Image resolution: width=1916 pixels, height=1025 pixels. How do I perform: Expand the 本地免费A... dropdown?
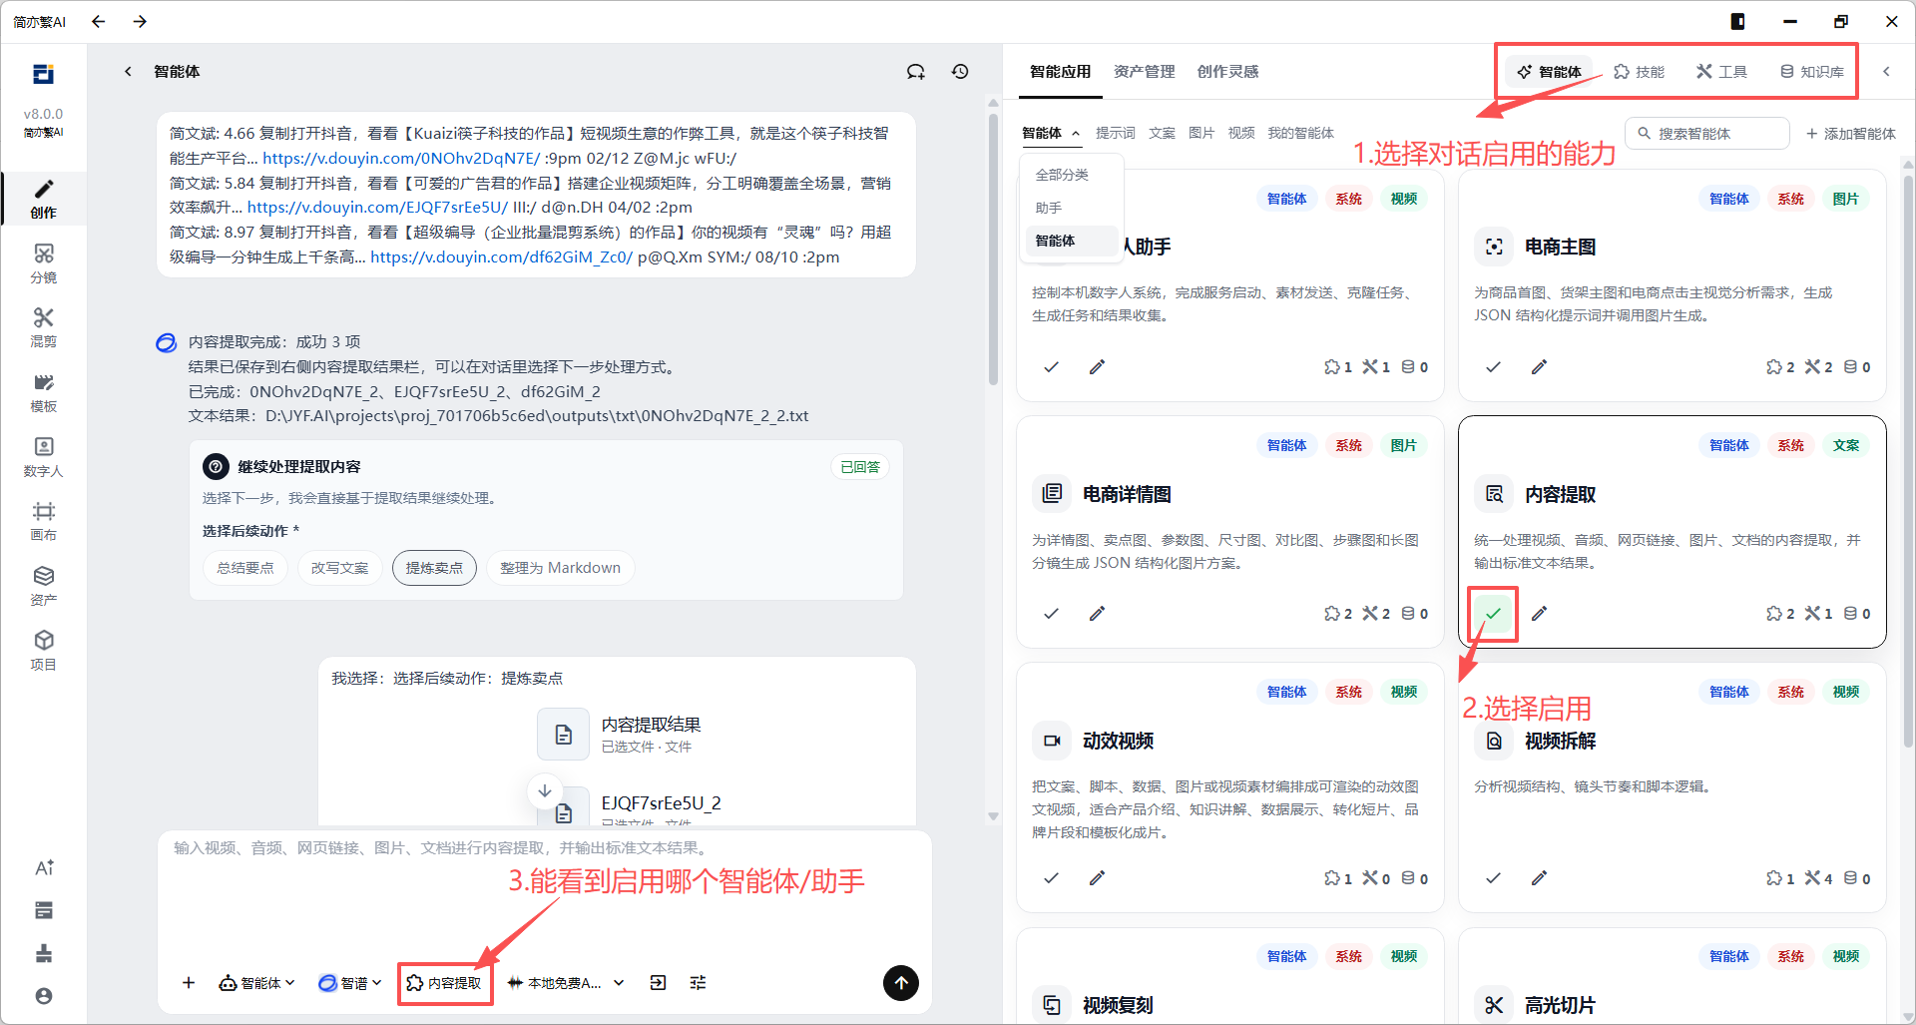point(566,983)
